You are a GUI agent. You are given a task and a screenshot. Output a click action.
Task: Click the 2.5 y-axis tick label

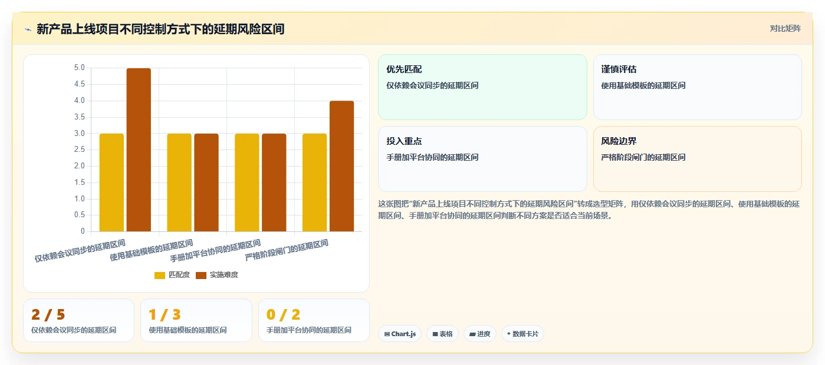click(x=79, y=150)
